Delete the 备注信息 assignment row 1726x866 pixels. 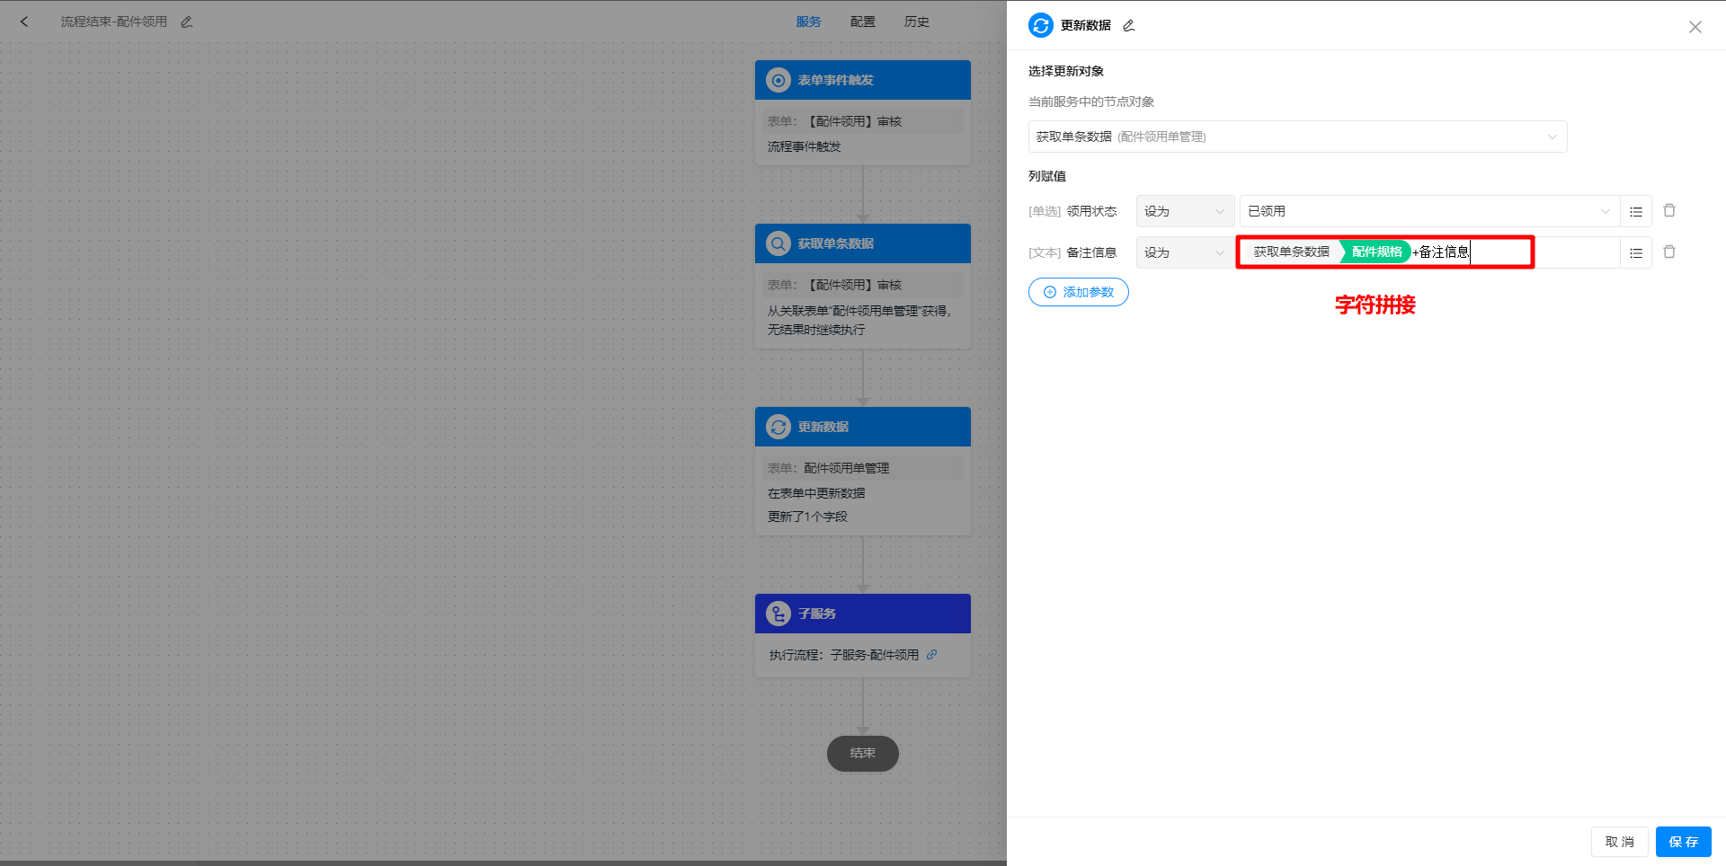point(1669,252)
